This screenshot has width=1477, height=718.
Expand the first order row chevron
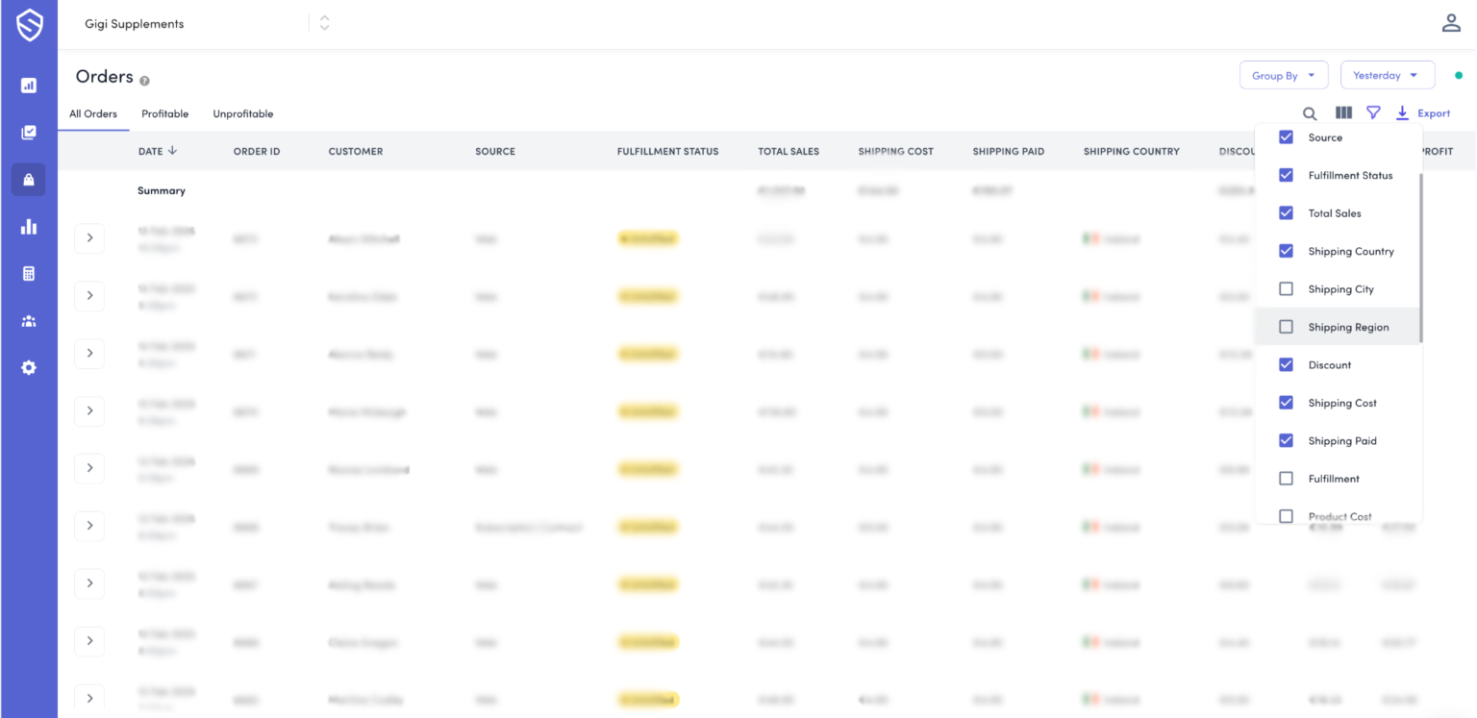tap(89, 237)
